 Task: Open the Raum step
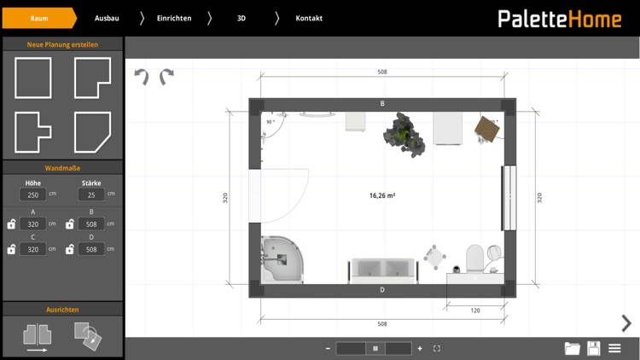click(39, 18)
